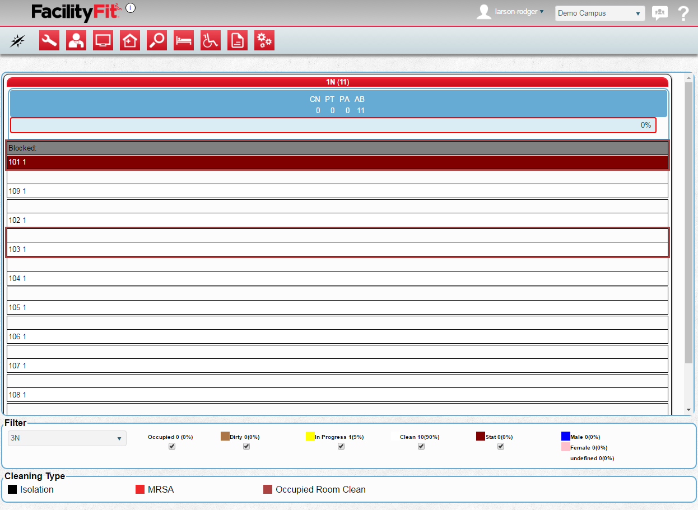The image size is (698, 510).
Task: Open the monitor display icon
Action: coord(103,40)
